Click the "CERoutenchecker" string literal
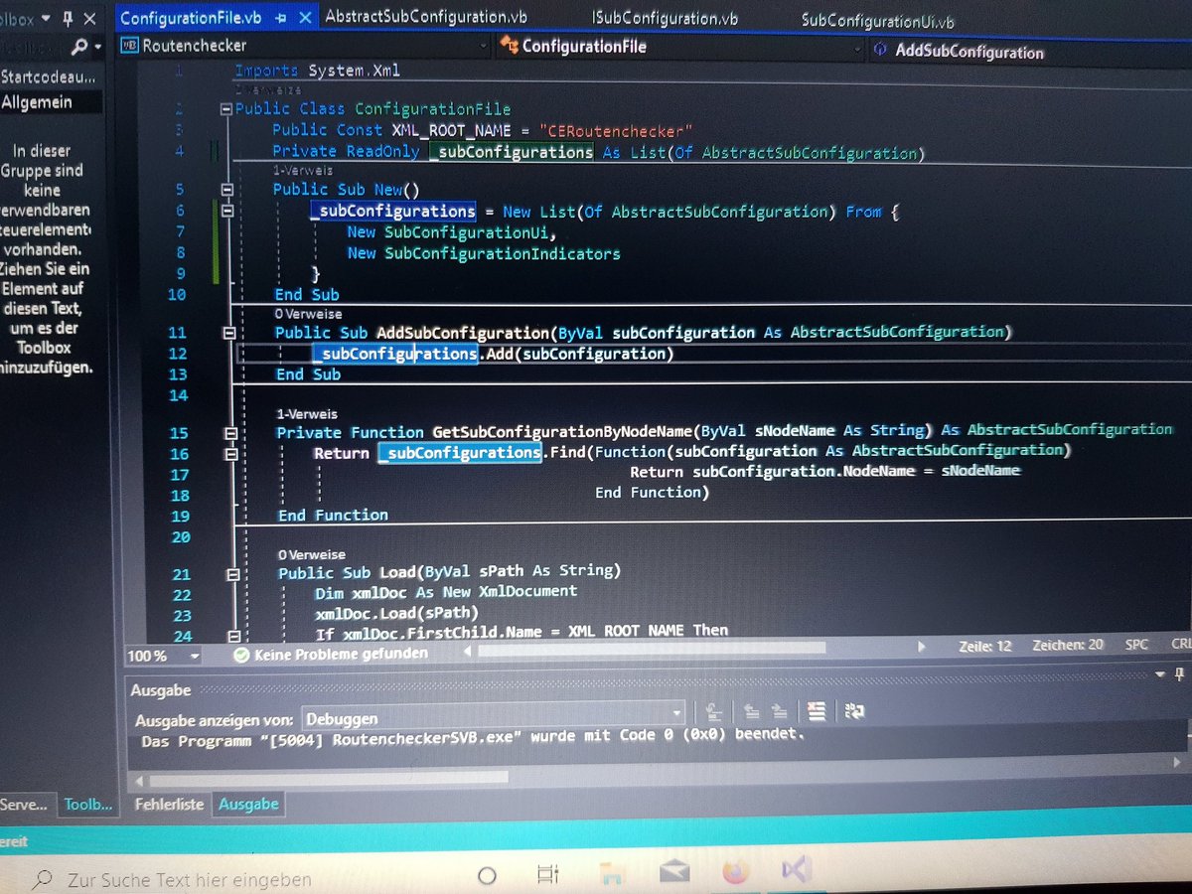 (616, 131)
